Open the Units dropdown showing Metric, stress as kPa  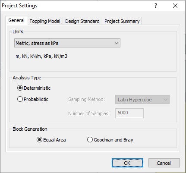[x=67, y=43]
